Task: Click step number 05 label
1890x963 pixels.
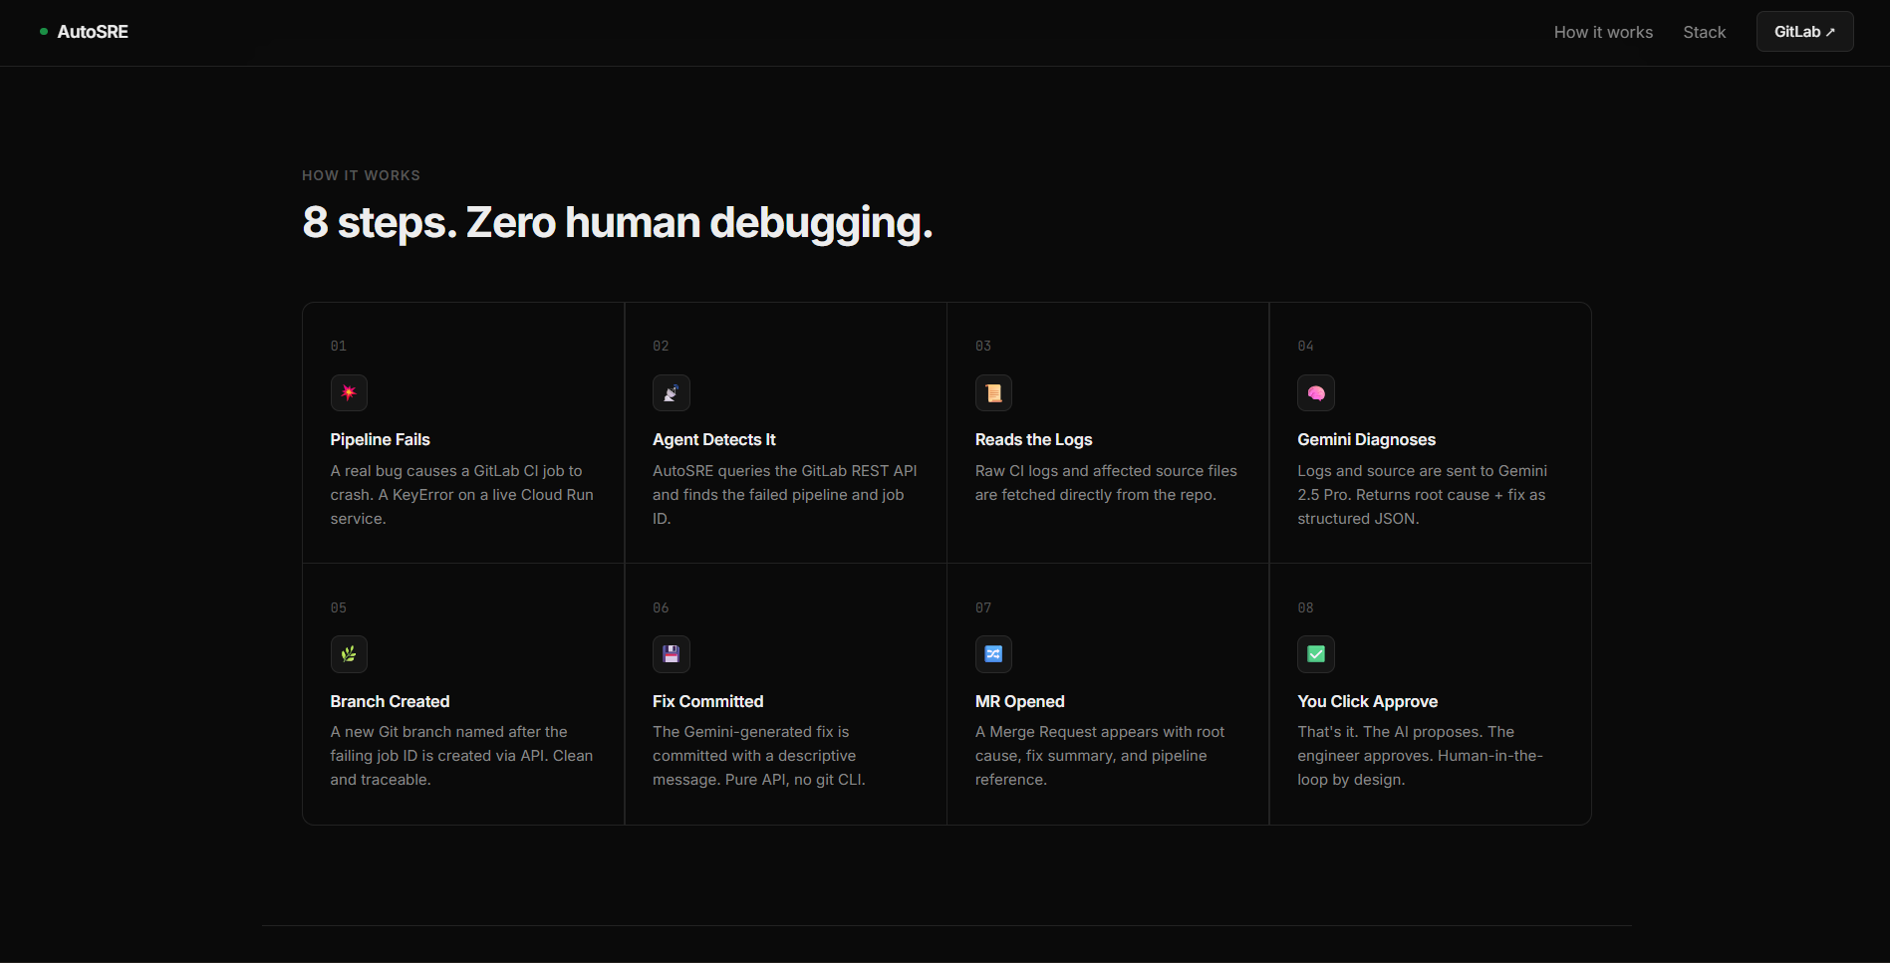Action: tap(339, 607)
